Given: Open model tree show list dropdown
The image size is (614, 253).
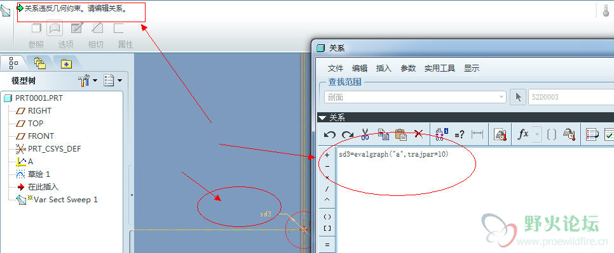Looking at the screenshot, I should 113,81.
